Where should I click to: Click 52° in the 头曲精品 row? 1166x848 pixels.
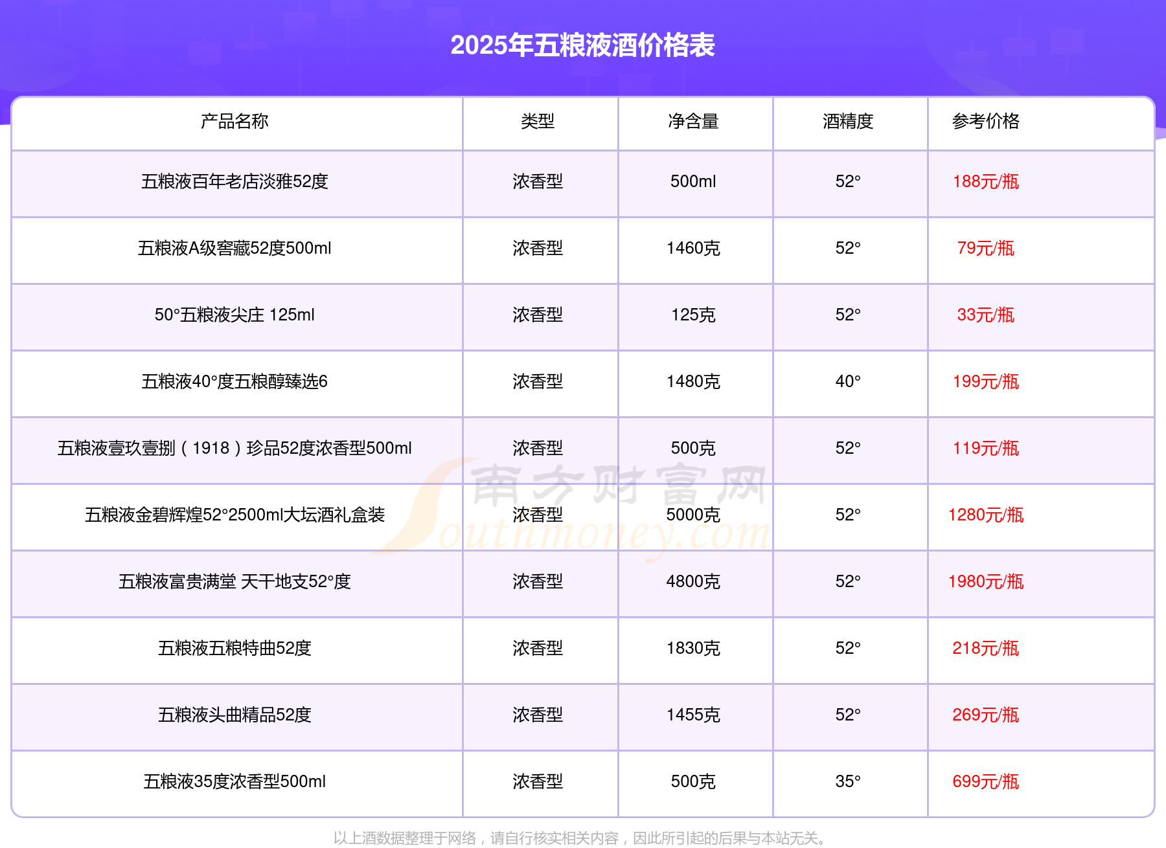(848, 715)
